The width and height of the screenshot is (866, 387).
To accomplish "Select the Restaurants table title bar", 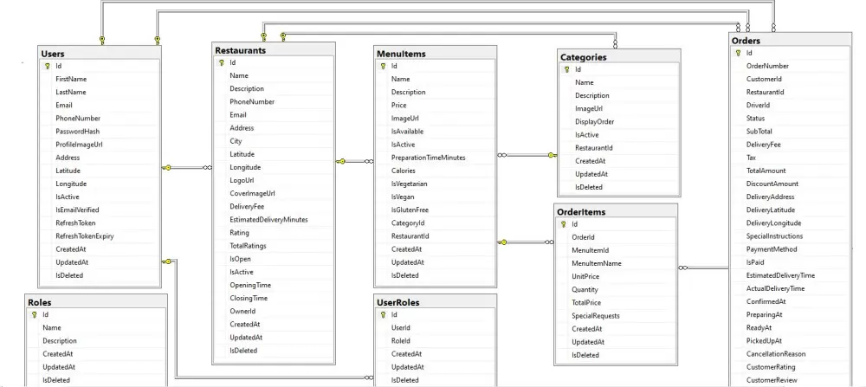I will coord(274,50).
